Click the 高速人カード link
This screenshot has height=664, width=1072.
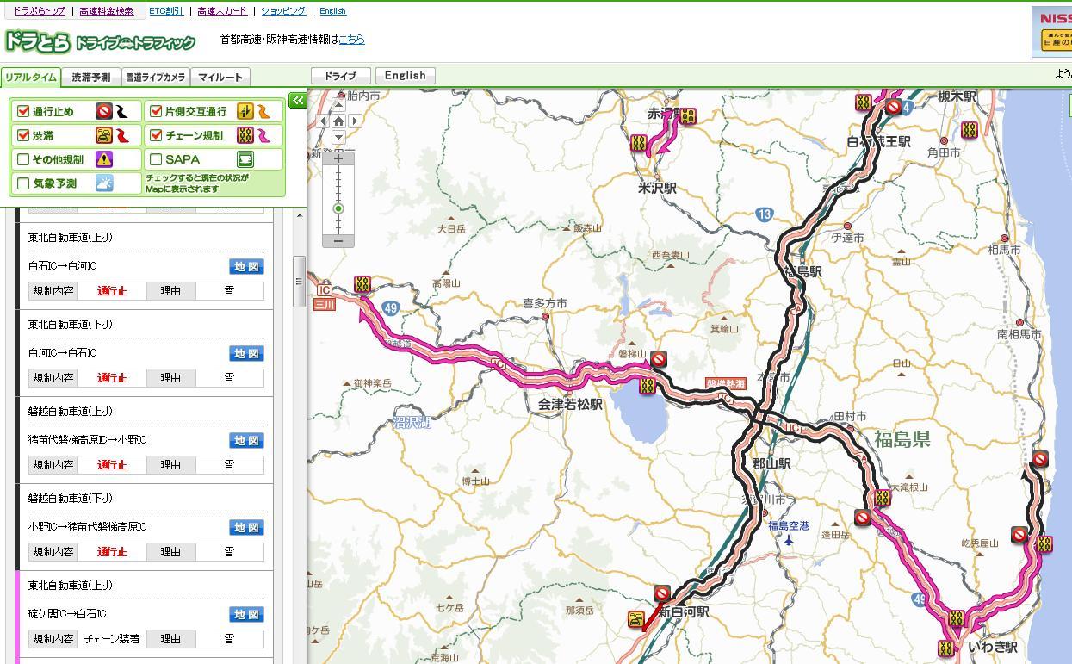click(x=222, y=11)
